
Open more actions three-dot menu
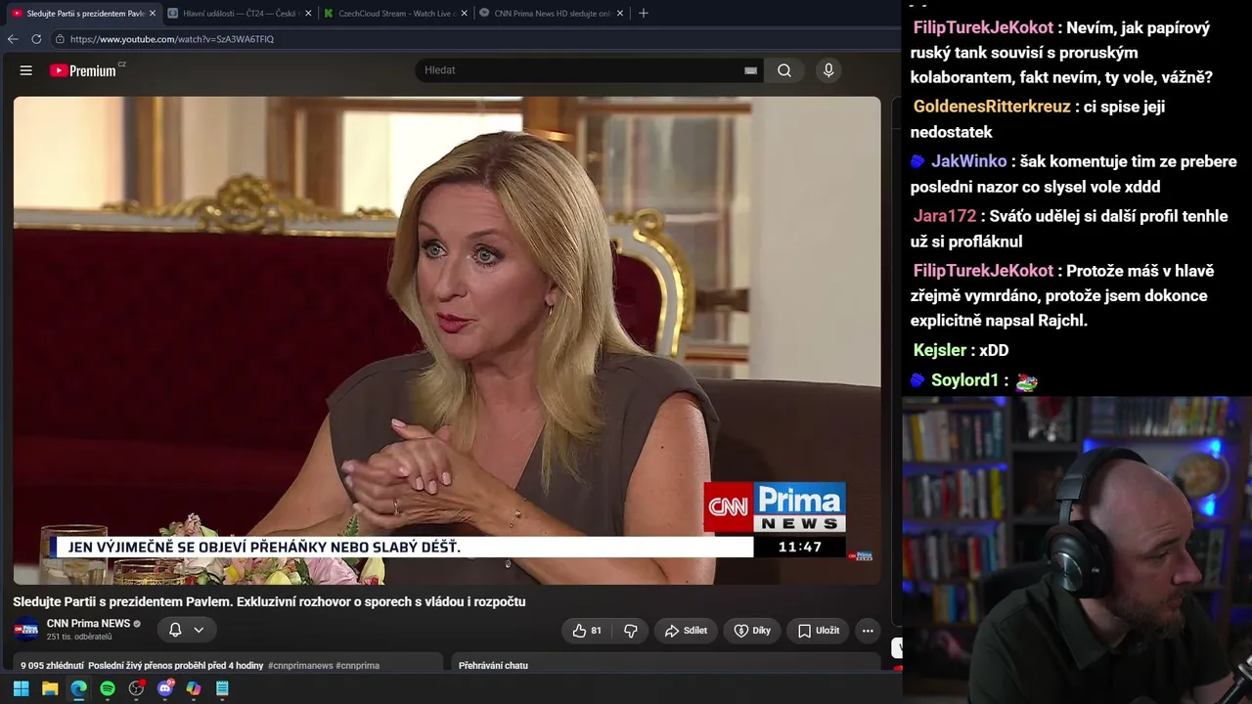point(868,631)
